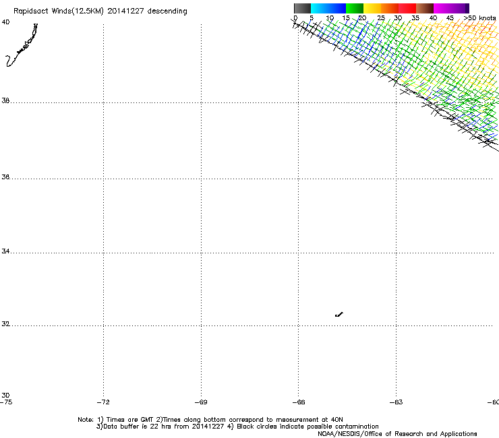Viewport: 499px width, 438px height.
Task: Click the latitude label '30'
Action: click(5, 396)
